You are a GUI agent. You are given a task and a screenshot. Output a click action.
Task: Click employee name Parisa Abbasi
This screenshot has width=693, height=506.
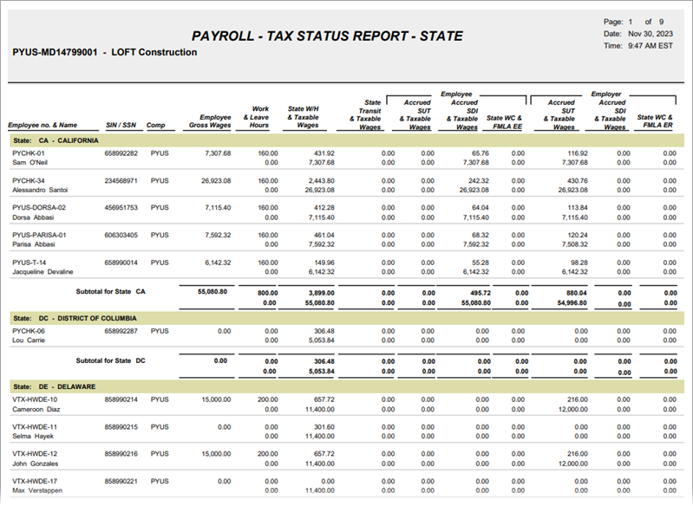(x=34, y=244)
